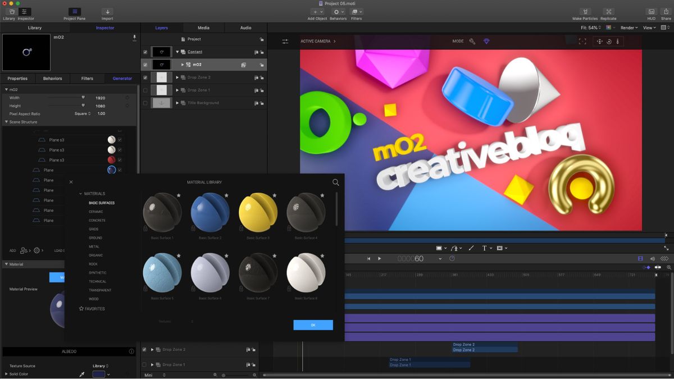Uncheck the Title Background layer activation checkbox
Viewport: 674px width, 379px height.
(x=145, y=103)
